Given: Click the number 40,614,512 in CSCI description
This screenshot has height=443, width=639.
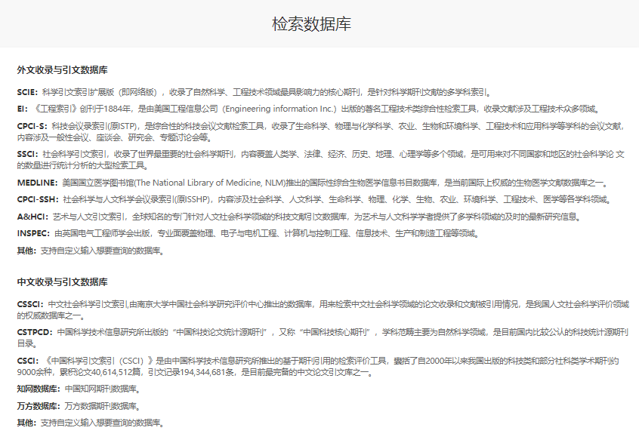Looking at the screenshot, I should (x=112, y=372).
